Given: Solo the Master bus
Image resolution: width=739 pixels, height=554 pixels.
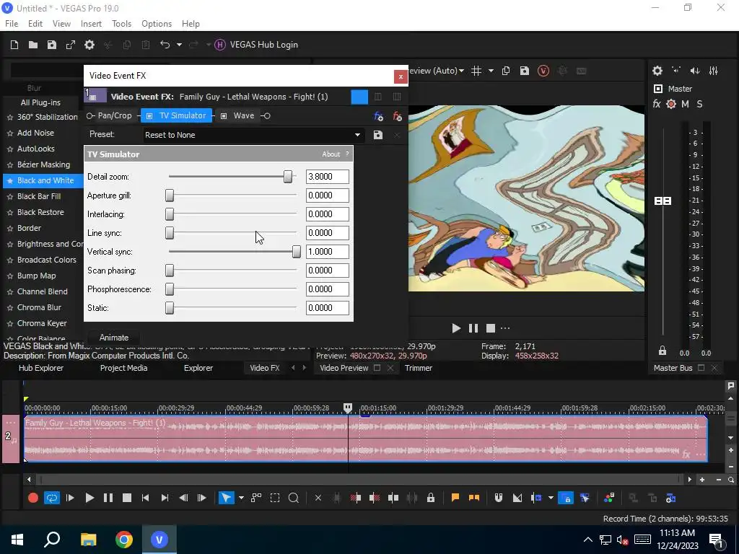Looking at the screenshot, I should 699,104.
